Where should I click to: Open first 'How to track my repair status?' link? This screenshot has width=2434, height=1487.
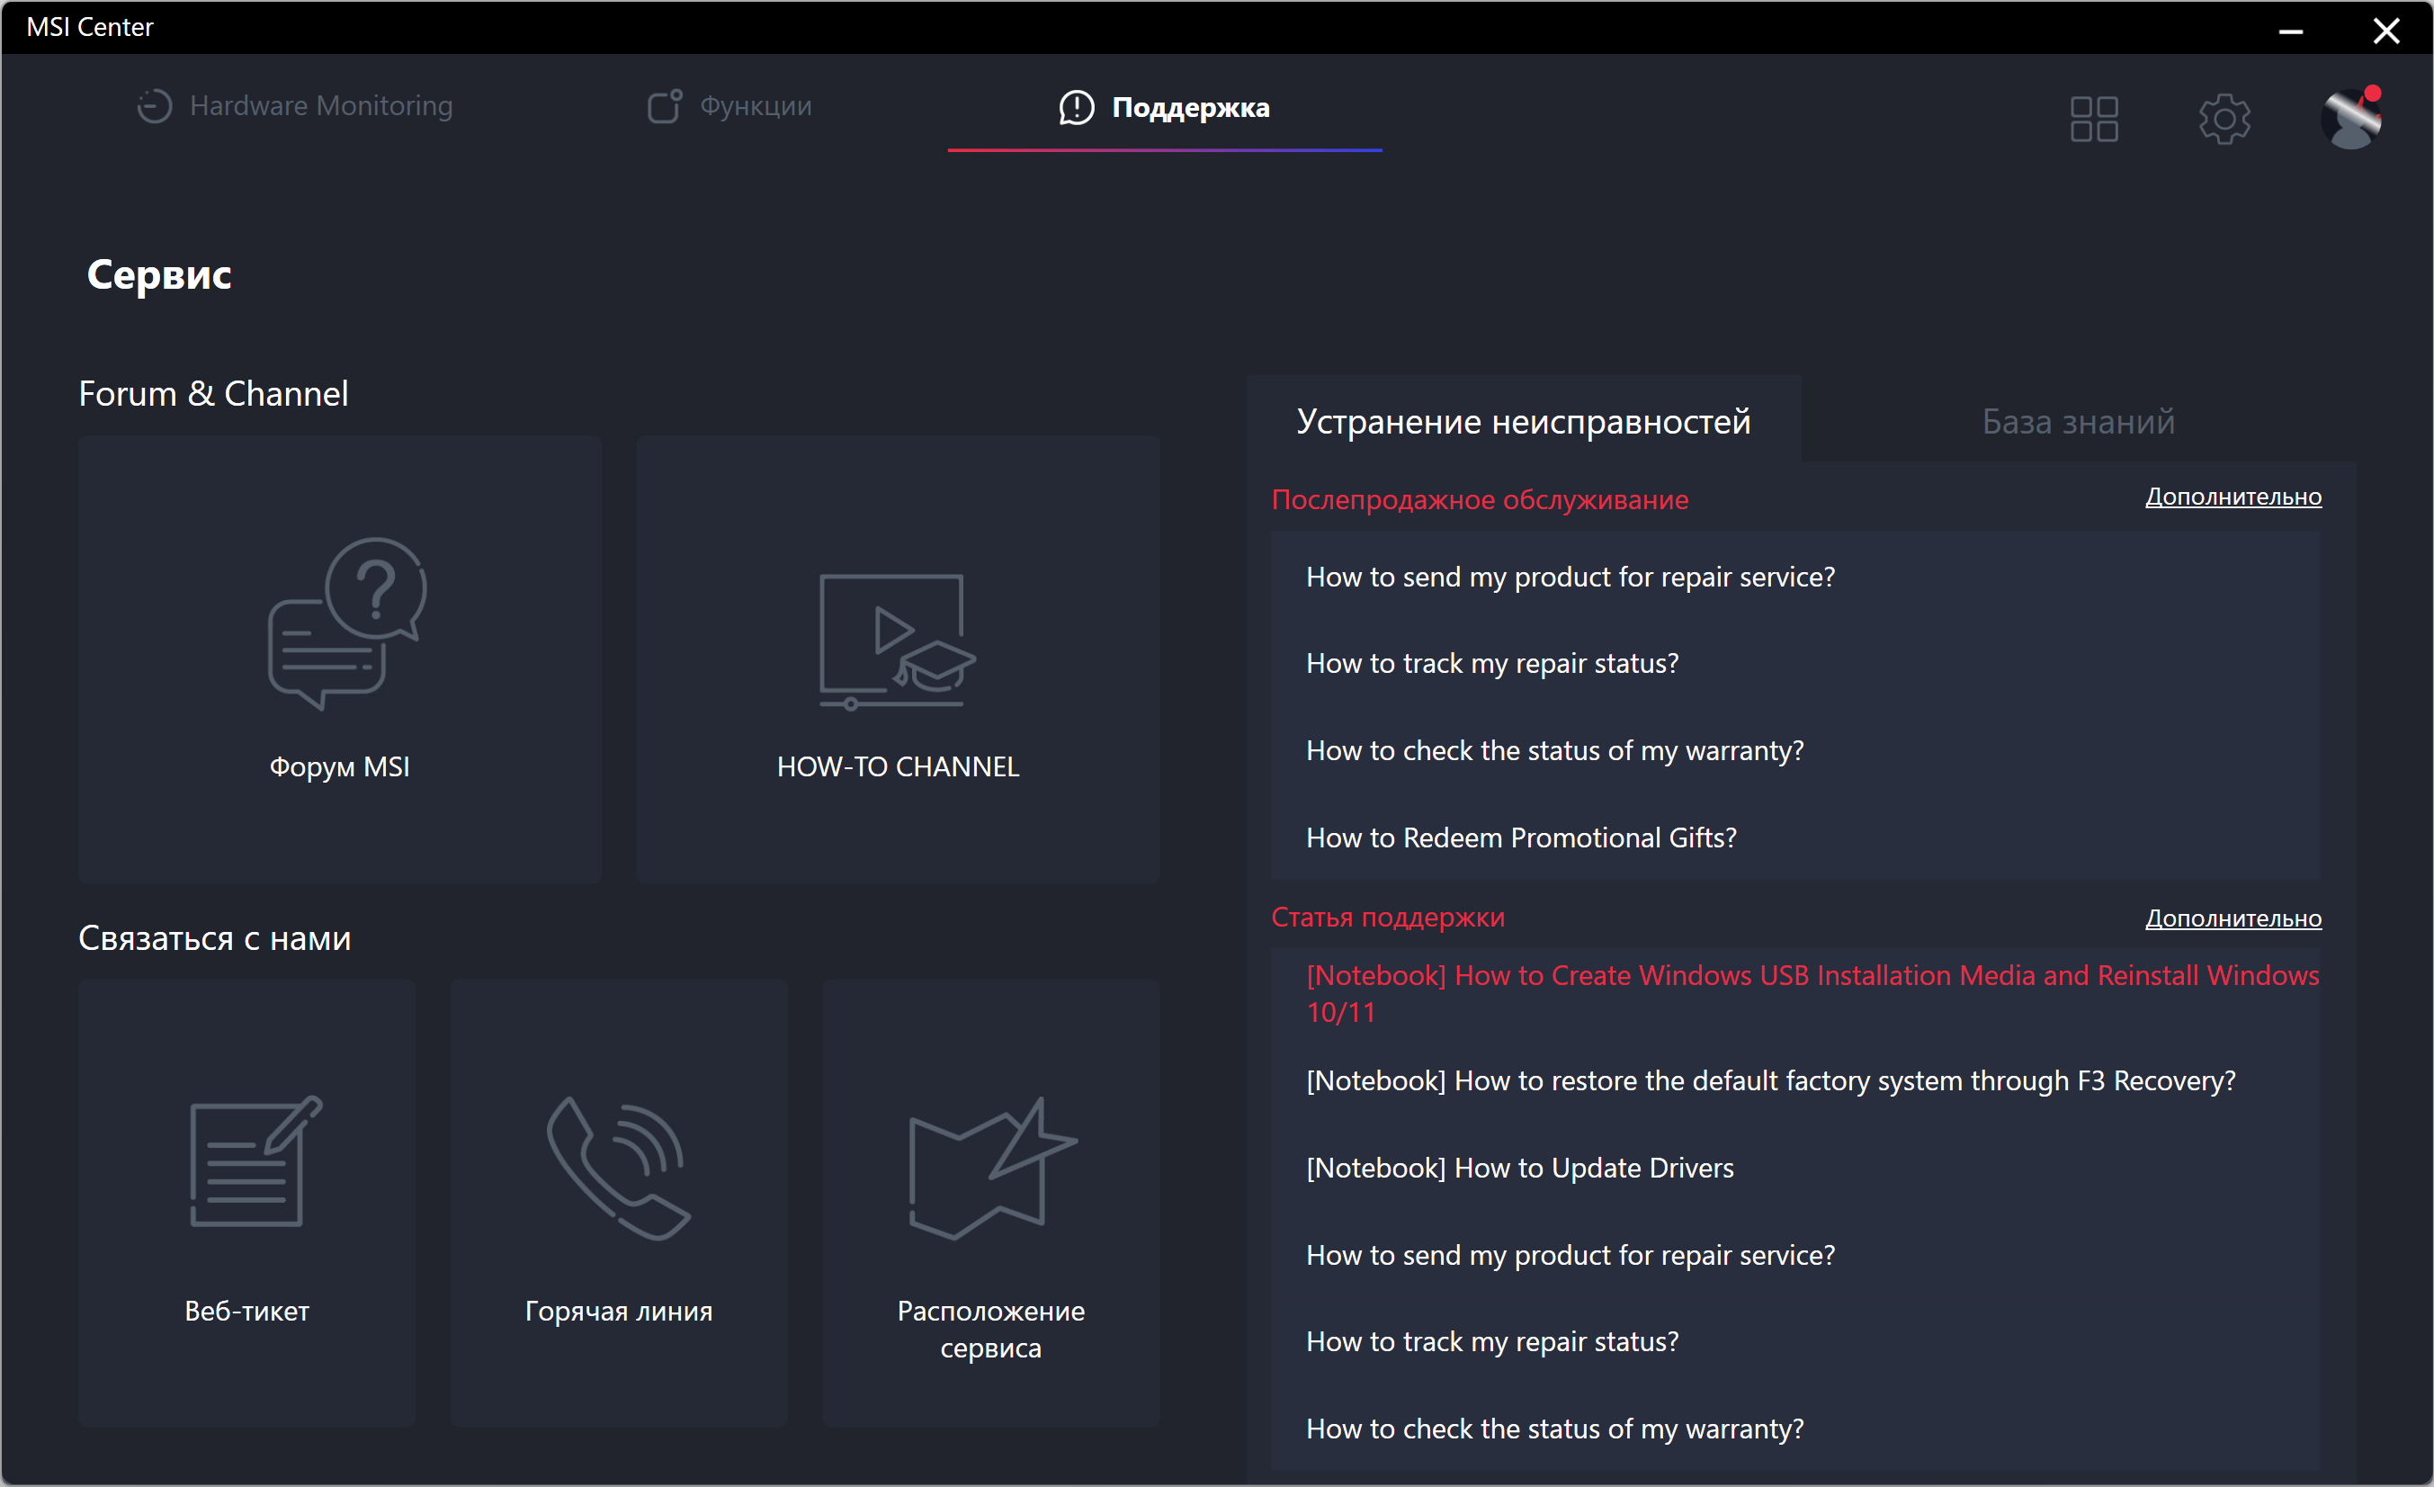pyautogui.click(x=1492, y=664)
